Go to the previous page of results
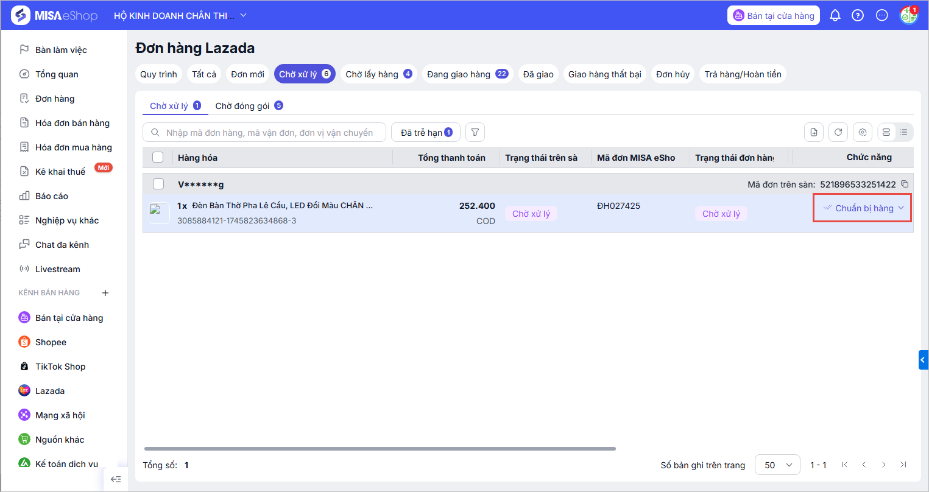This screenshot has width=929, height=492. coord(864,465)
